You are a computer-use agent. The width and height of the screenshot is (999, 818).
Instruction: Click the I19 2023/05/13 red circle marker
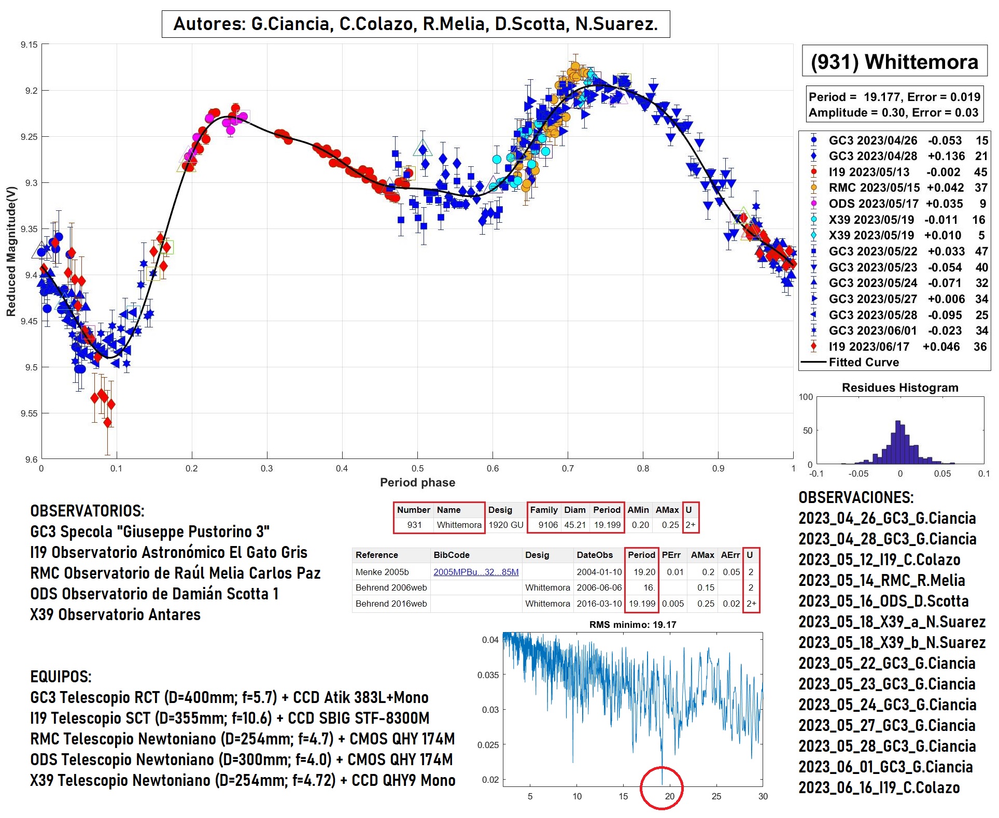coord(813,172)
